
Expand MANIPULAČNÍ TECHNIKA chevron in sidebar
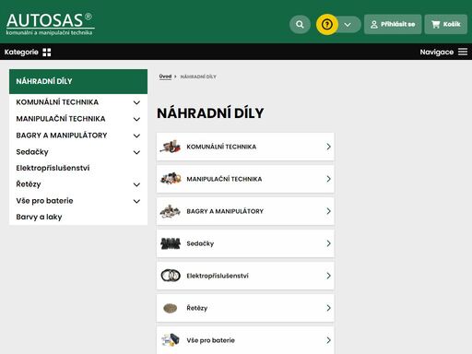tap(136, 119)
